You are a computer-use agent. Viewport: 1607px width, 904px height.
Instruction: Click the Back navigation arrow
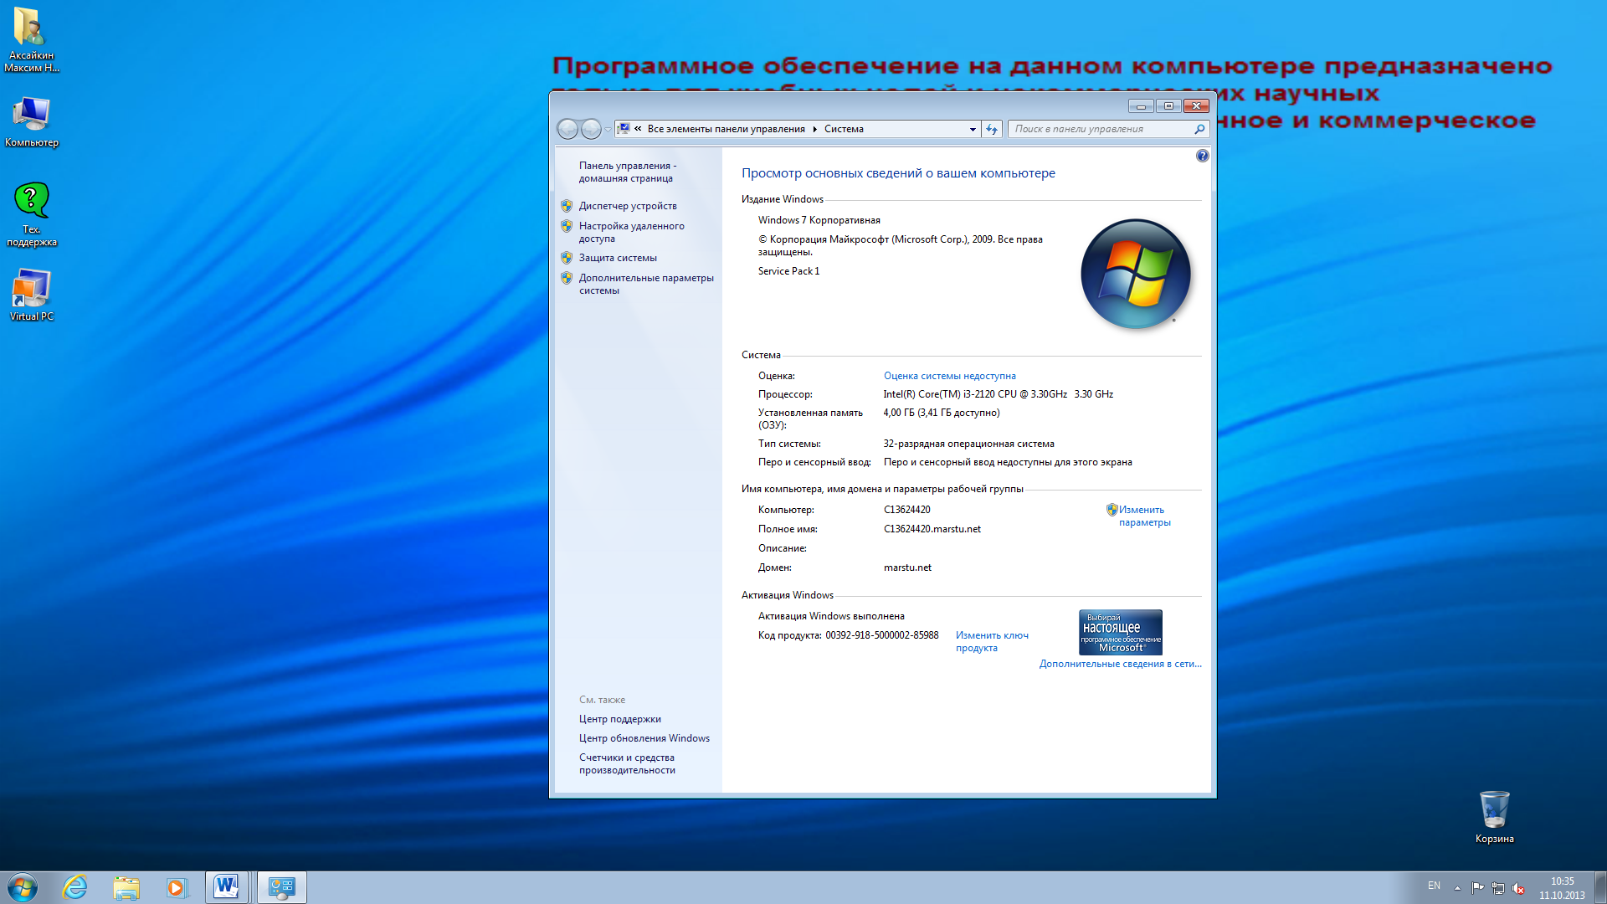point(567,129)
